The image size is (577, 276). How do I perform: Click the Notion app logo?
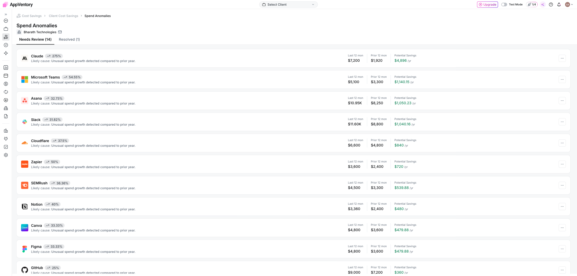click(25, 206)
